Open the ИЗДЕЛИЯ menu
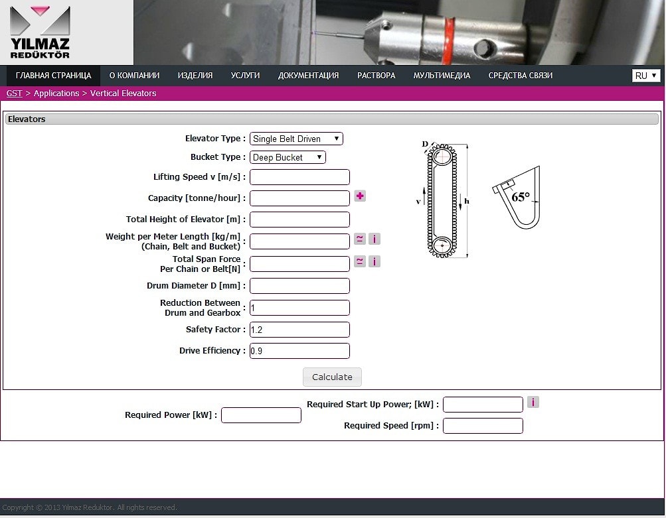The image size is (666, 518). click(195, 76)
